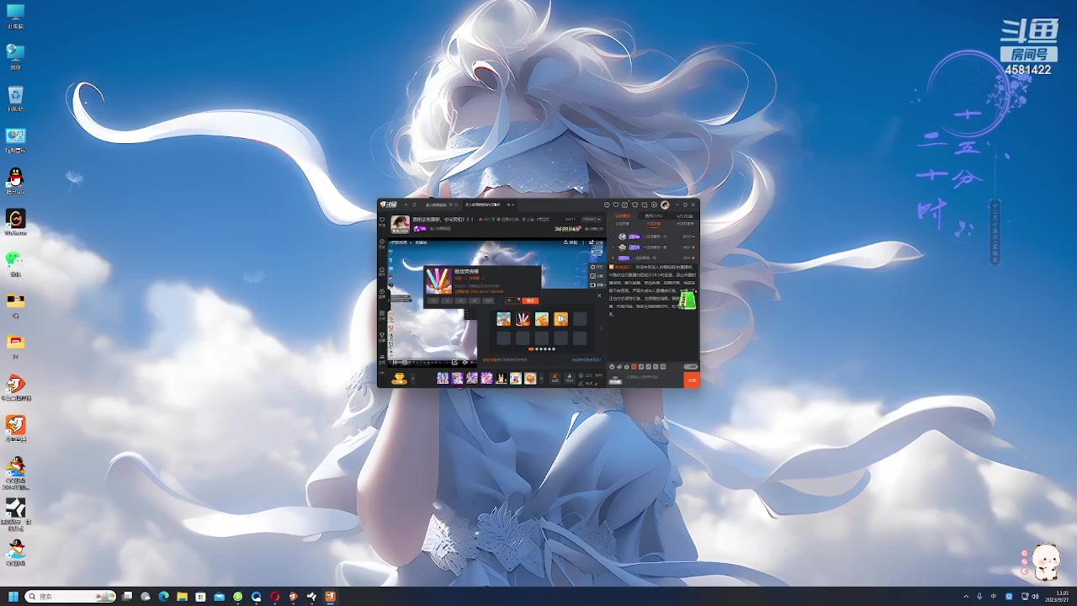Screen dimensions: 1077x606
Task: Open settings hexagon icon in Douyu title bar
Action: [654, 205]
